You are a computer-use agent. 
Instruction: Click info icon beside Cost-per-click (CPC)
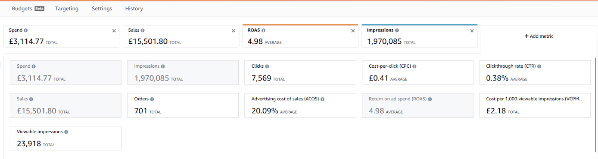click(414, 66)
